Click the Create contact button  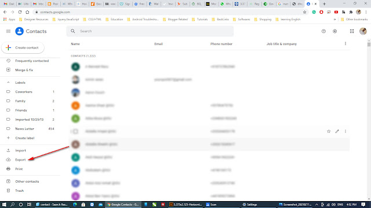[x=23, y=47]
